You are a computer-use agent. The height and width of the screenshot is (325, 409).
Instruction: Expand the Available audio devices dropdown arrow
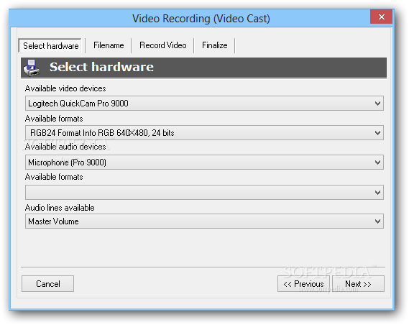377,162
